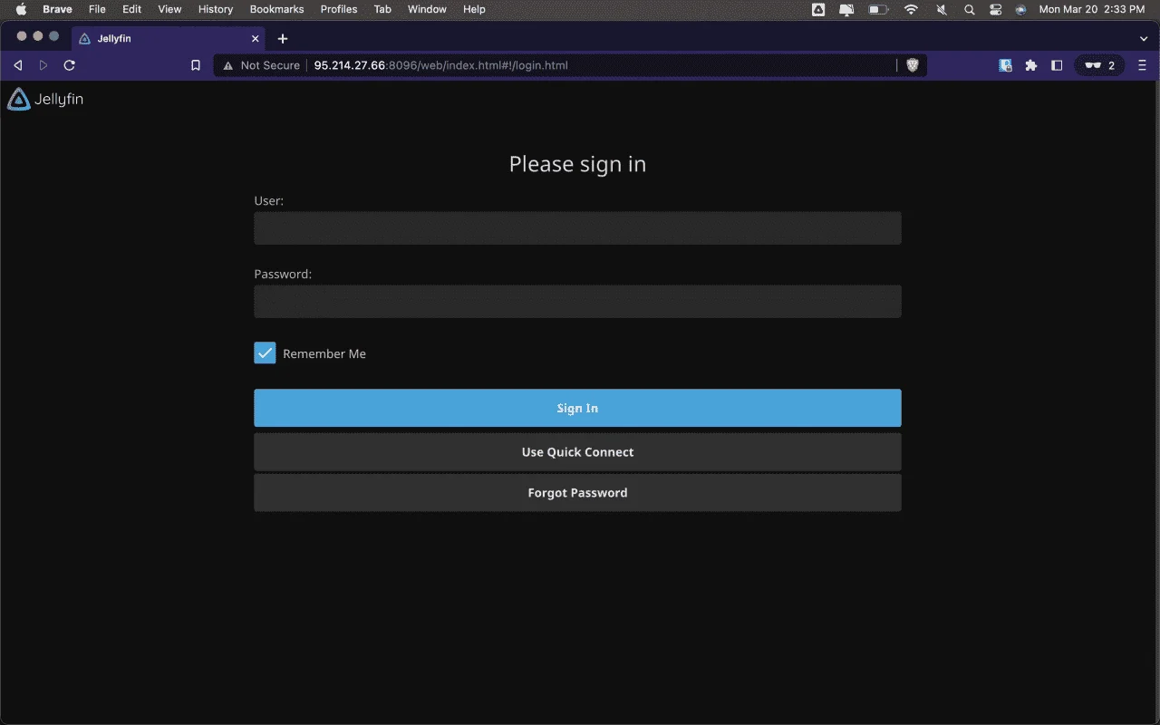Close the Jellyfin tab
The width and height of the screenshot is (1160, 725).
click(255, 39)
